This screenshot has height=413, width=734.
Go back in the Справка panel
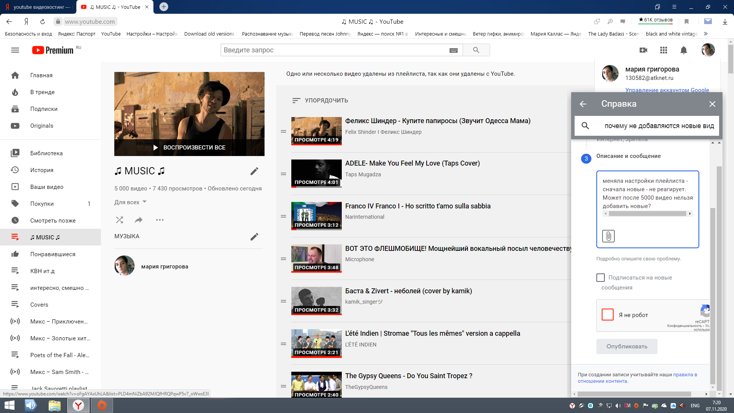coord(583,104)
